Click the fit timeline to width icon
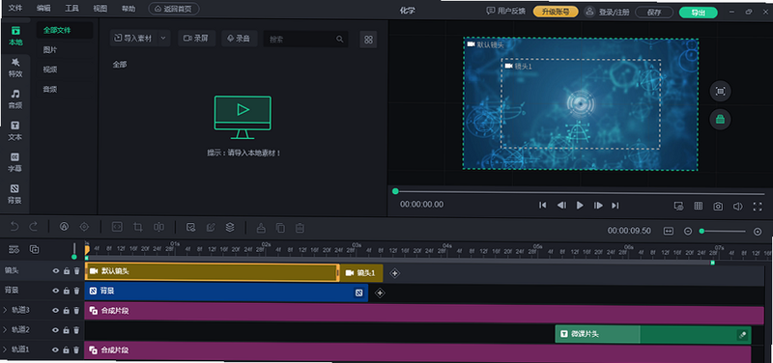This screenshot has height=363, width=773. (x=669, y=231)
